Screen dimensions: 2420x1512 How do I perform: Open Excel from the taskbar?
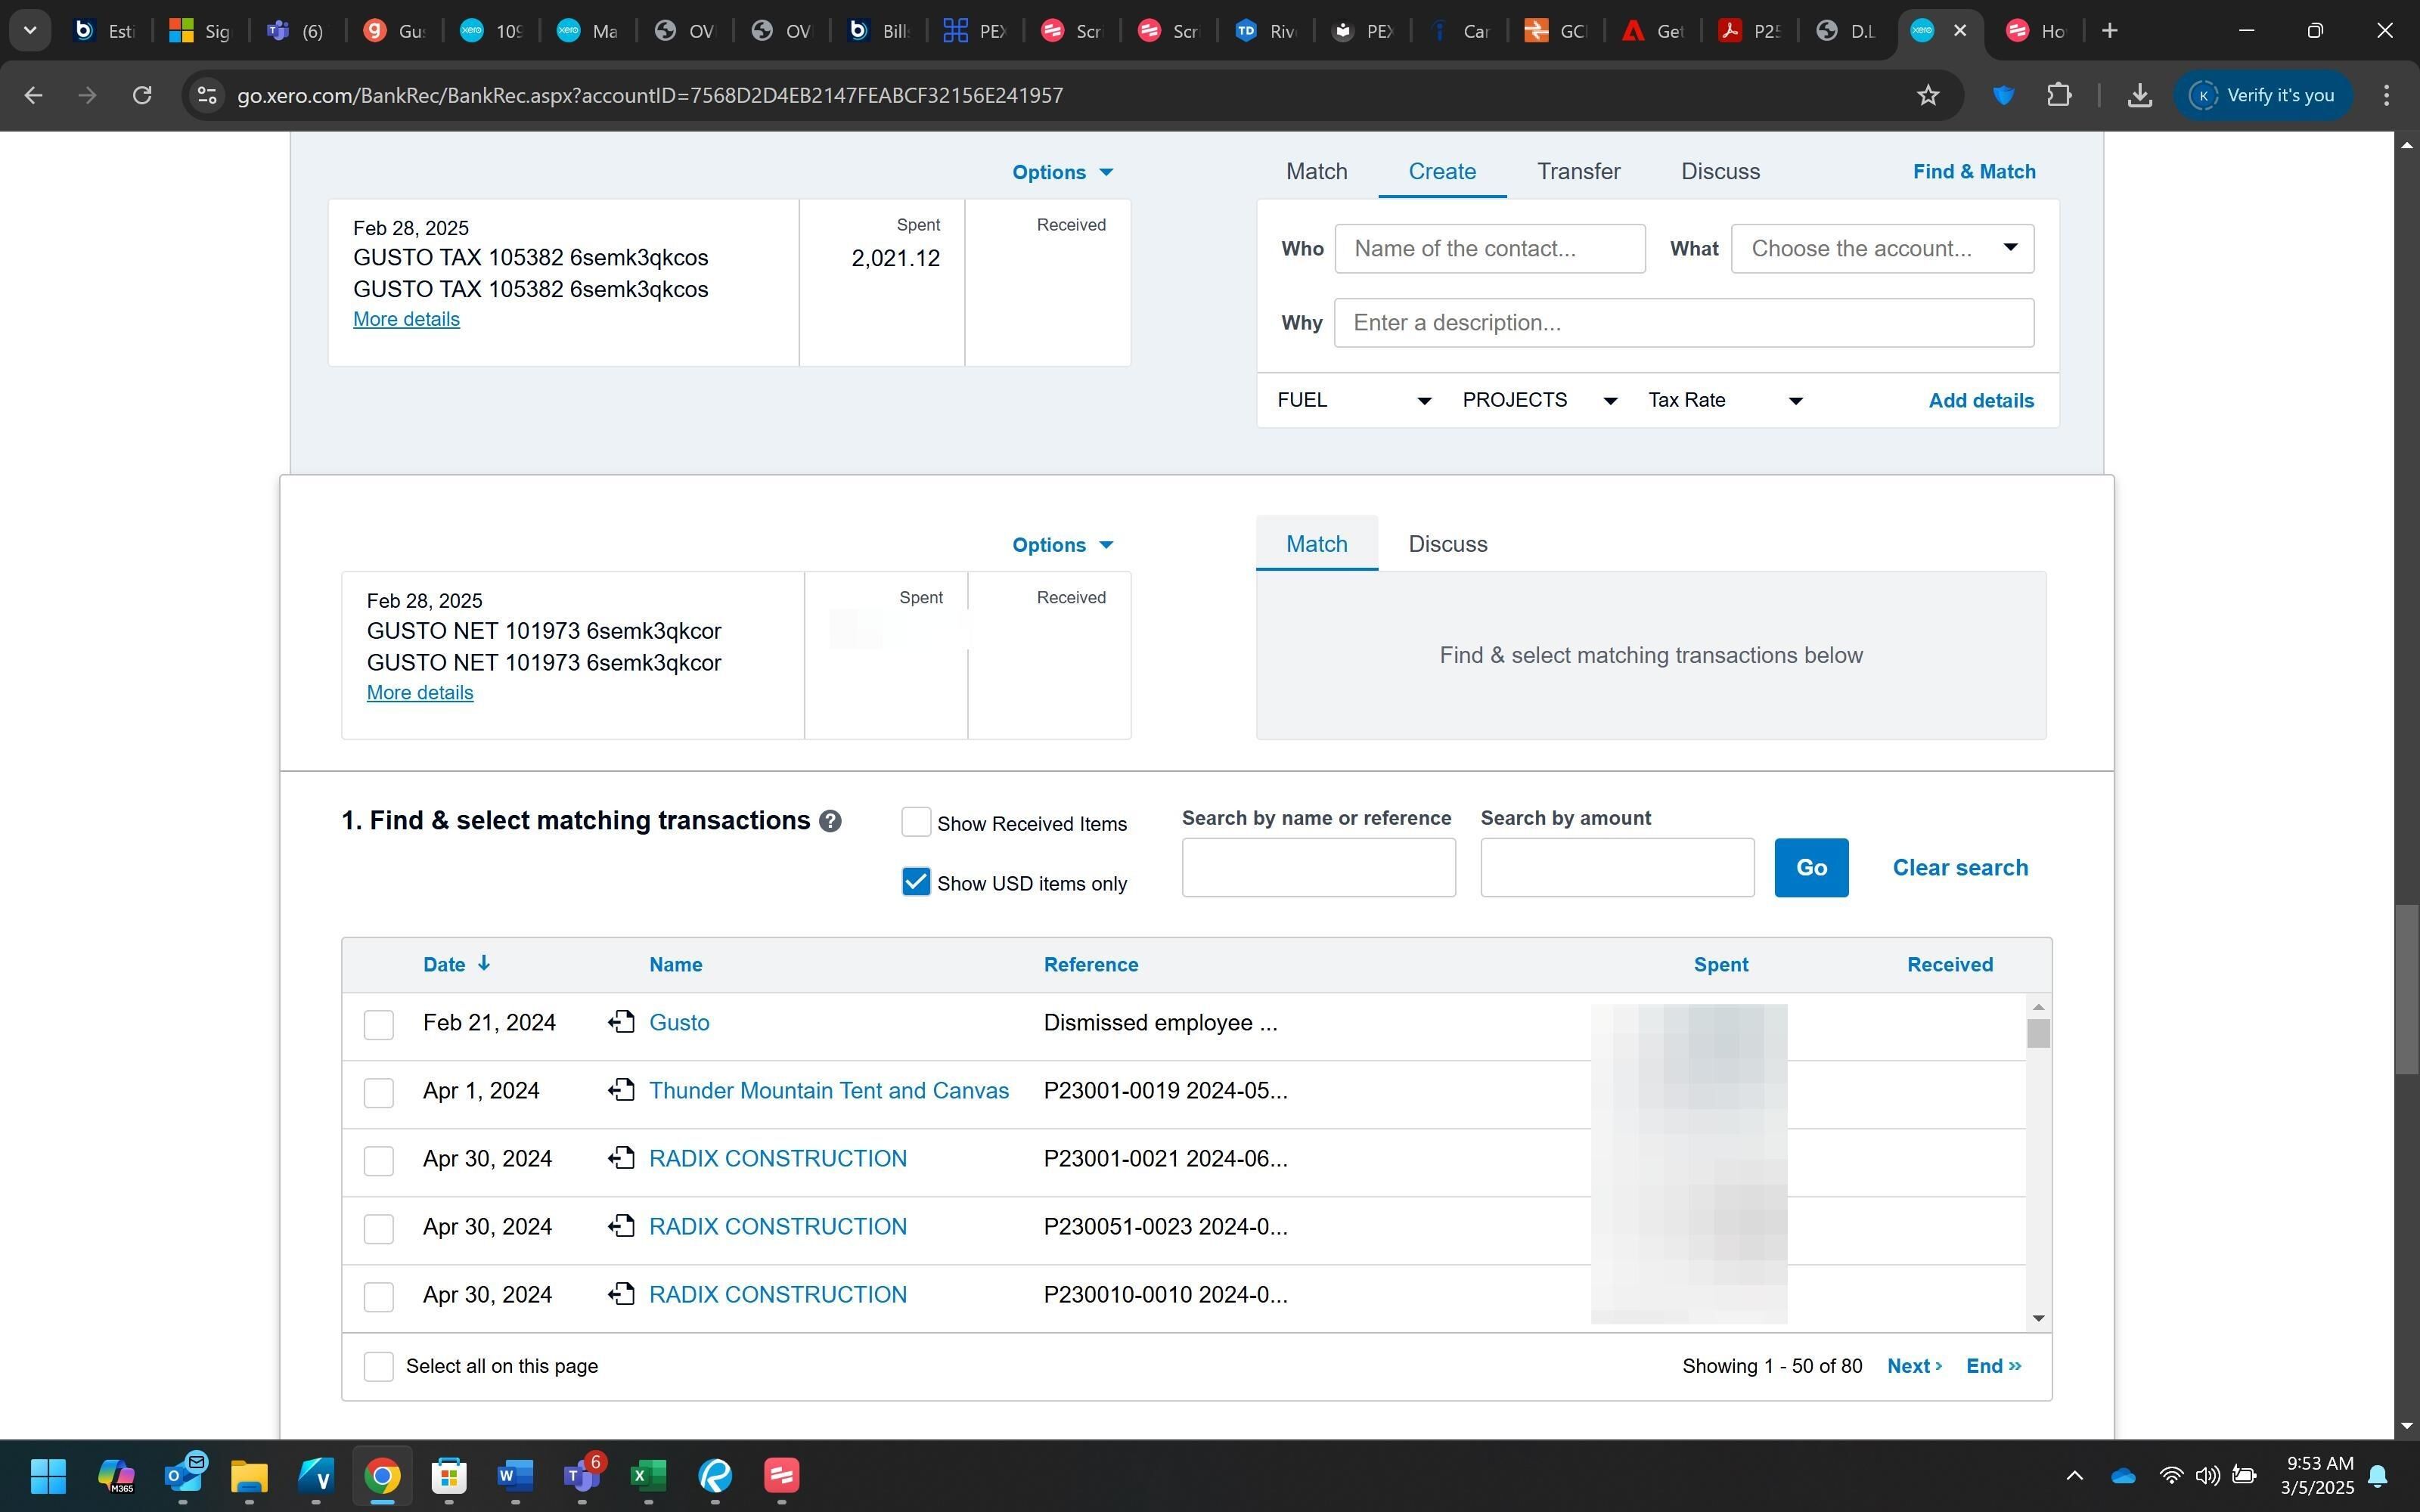(x=648, y=1475)
